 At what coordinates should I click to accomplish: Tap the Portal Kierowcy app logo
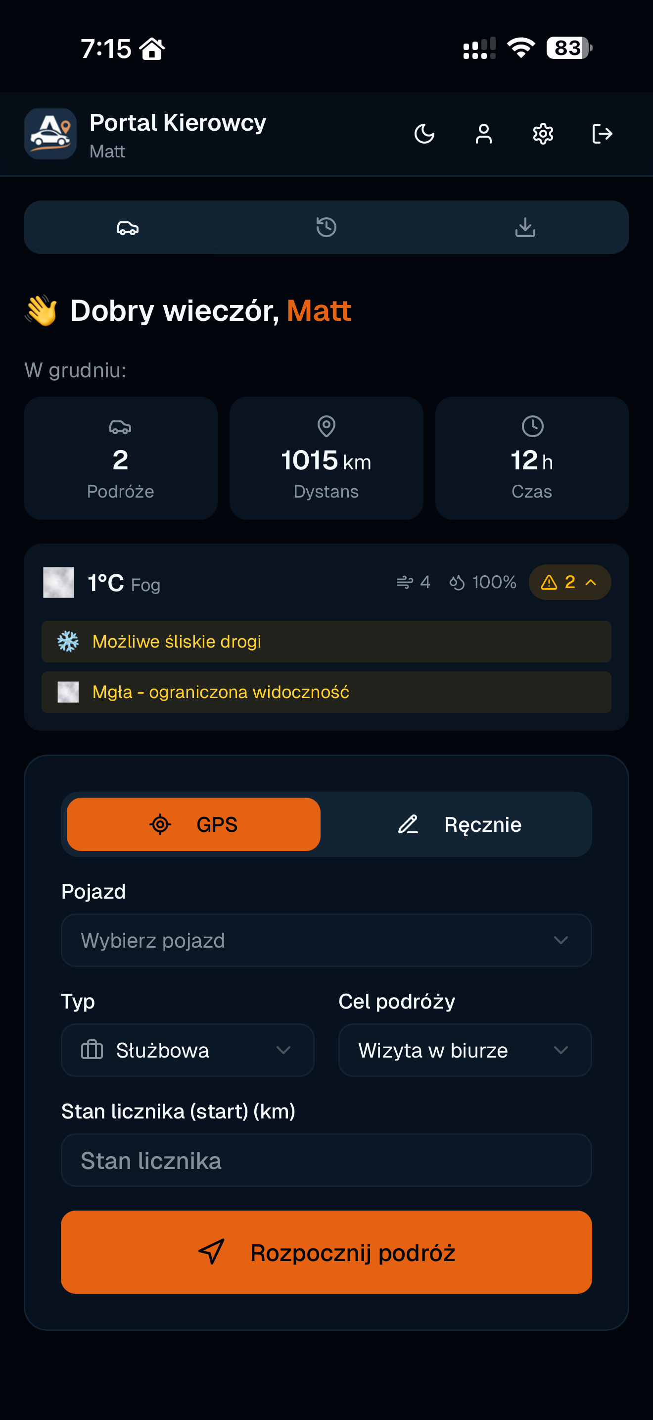[50, 134]
